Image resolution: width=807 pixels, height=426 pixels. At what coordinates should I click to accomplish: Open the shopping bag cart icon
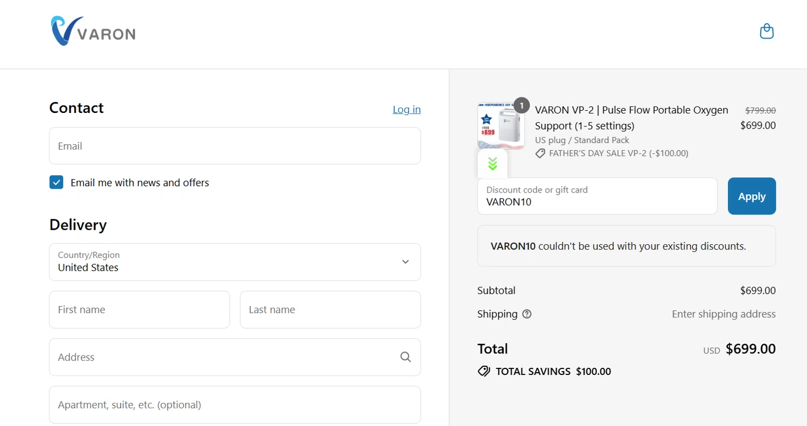767,31
